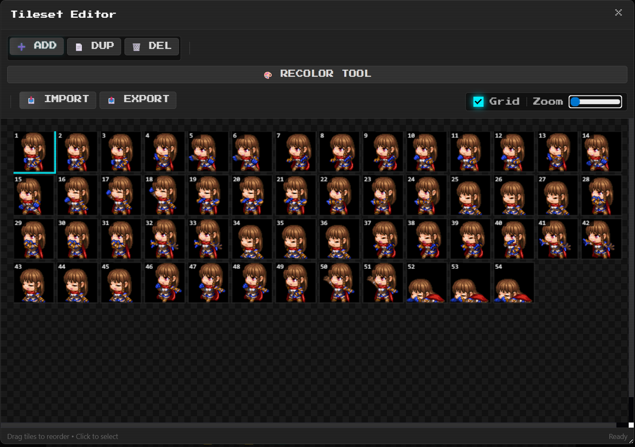Select tile number 23
This screenshot has height=447, width=635.
tap(383, 196)
